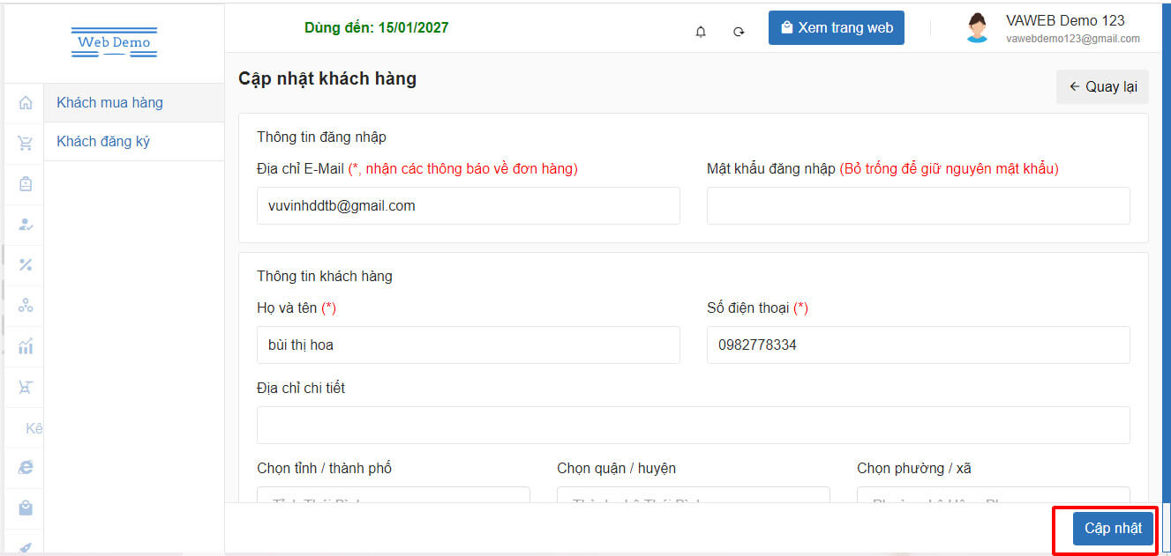Click the Internet Explorer style sidebar icon
This screenshot has width=1171, height=556.
pyautogui.click(x=26, y=468)
